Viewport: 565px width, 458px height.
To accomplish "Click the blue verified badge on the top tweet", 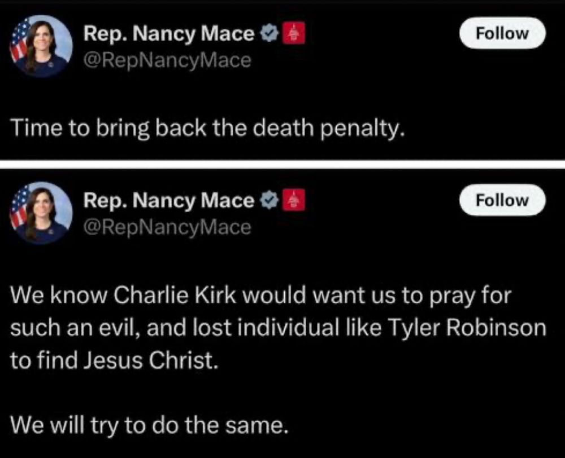I will [270, 32].
